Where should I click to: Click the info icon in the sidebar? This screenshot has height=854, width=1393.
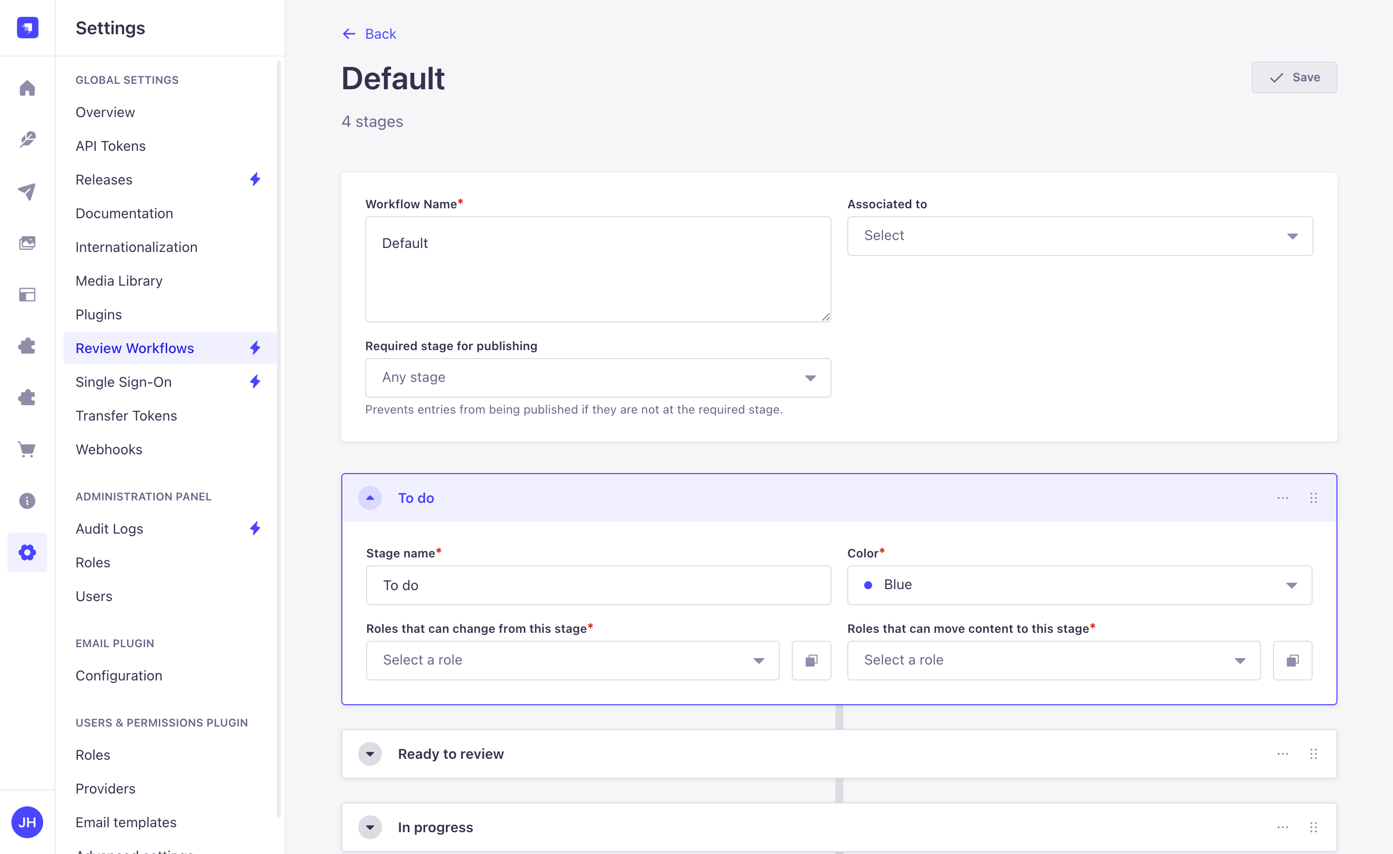click(27, 501)
